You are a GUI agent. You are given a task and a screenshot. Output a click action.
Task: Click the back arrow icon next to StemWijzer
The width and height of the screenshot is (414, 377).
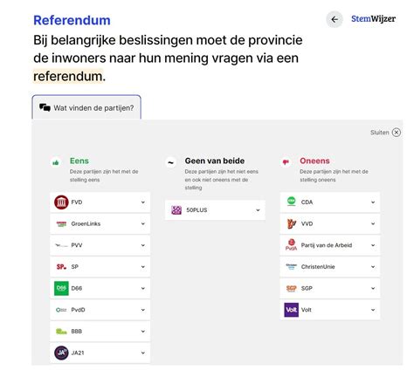click(335, 19)
